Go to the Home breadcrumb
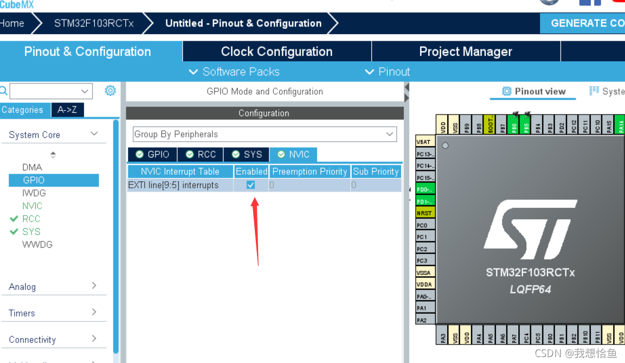625x363 pixels. coord(12,23)
